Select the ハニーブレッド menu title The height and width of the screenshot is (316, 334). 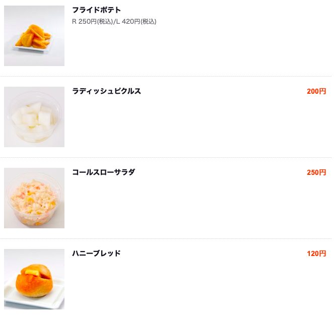point(97,254)
